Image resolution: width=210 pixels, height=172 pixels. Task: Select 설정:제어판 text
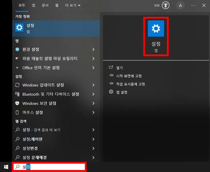click(32, 139)
